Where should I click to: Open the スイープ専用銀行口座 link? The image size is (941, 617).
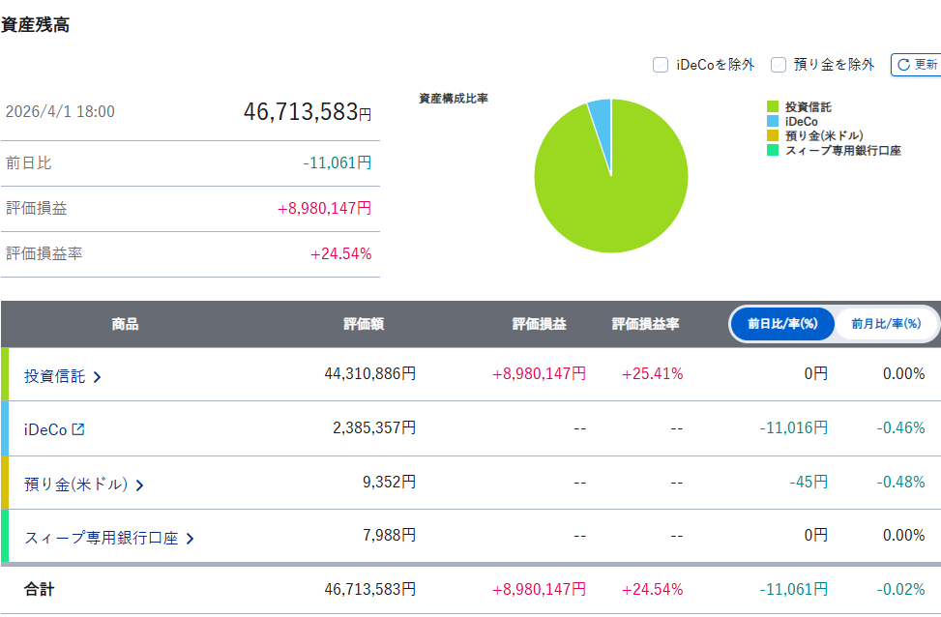[101, 539]
